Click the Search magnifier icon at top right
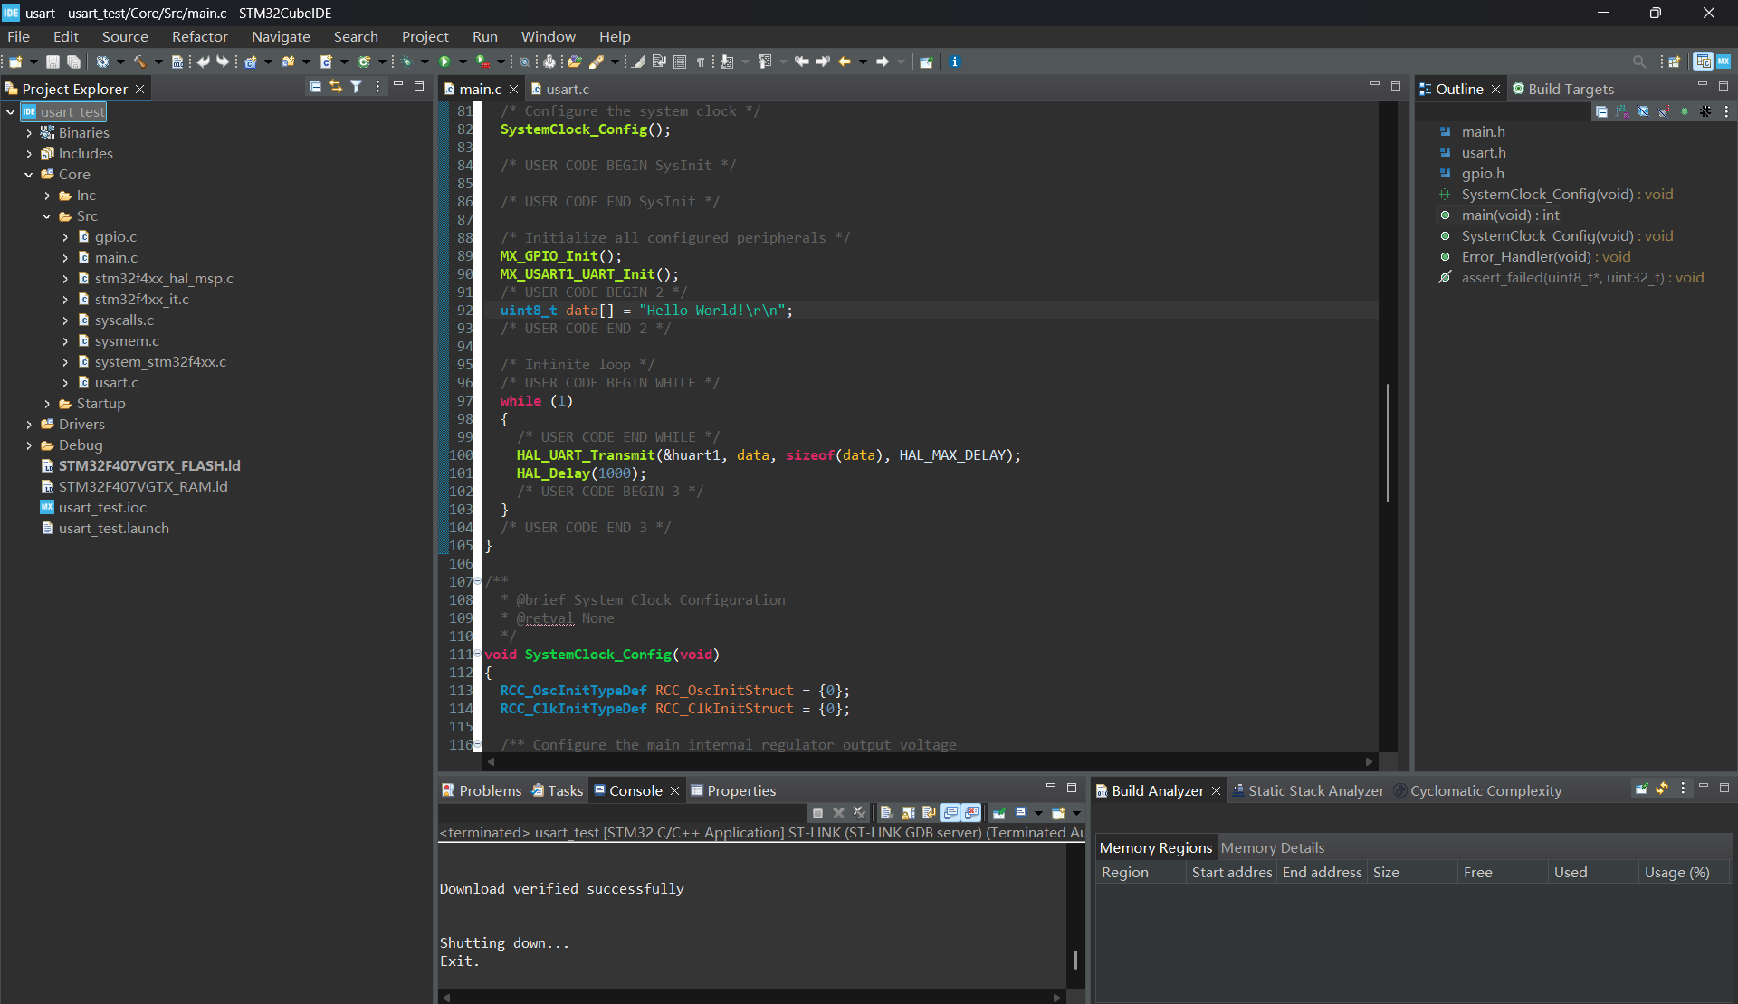Image resolution: width=1738 pixels, height=1004 pixels. point(1639,62)
